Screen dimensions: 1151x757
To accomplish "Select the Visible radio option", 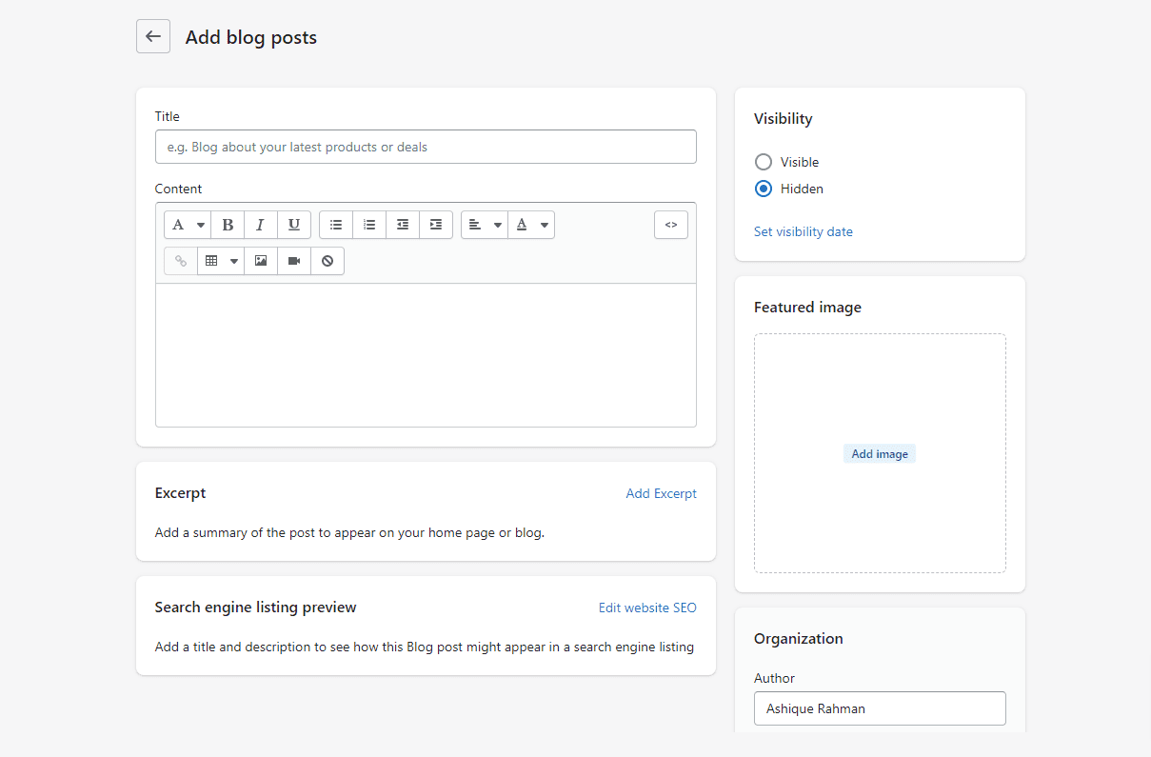I will click(x=764, y=162).
